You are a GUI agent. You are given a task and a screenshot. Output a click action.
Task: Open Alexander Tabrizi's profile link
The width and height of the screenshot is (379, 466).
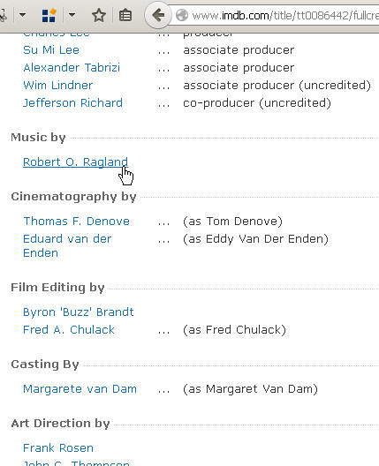coord(72,67)
